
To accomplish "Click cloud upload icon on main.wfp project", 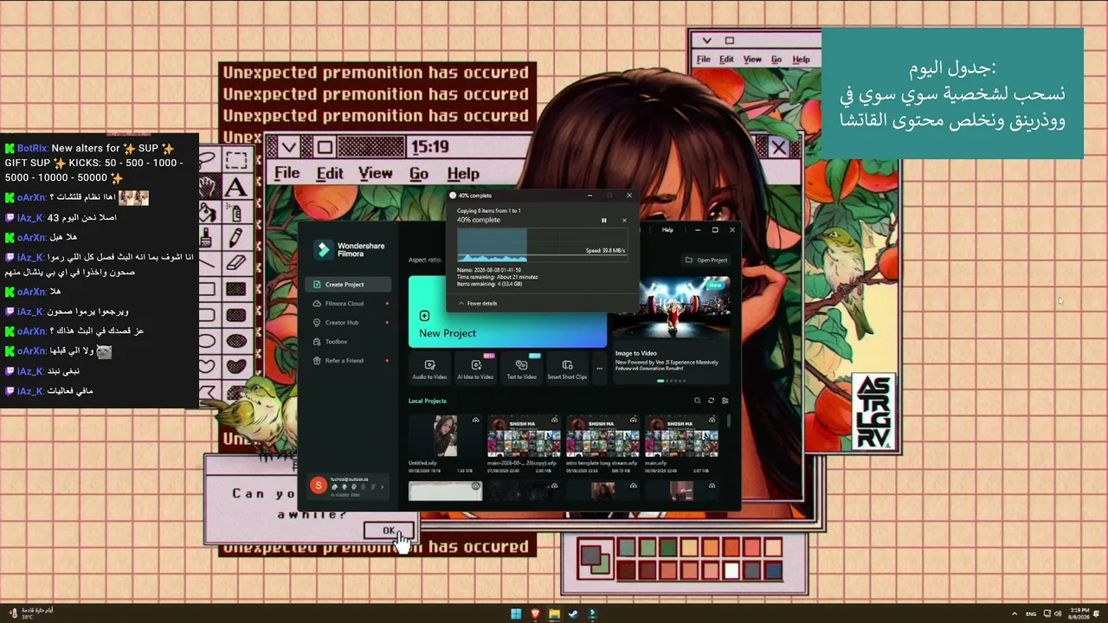I will [x=712, y=421].
